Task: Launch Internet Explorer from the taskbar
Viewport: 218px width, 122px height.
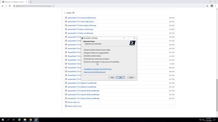Action: click(19, 120)
